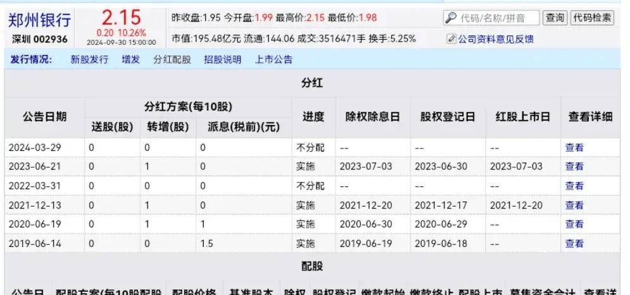Click the 深圳 002936 stock code
Screen dimensions: 630x295
tap(39, 40)
